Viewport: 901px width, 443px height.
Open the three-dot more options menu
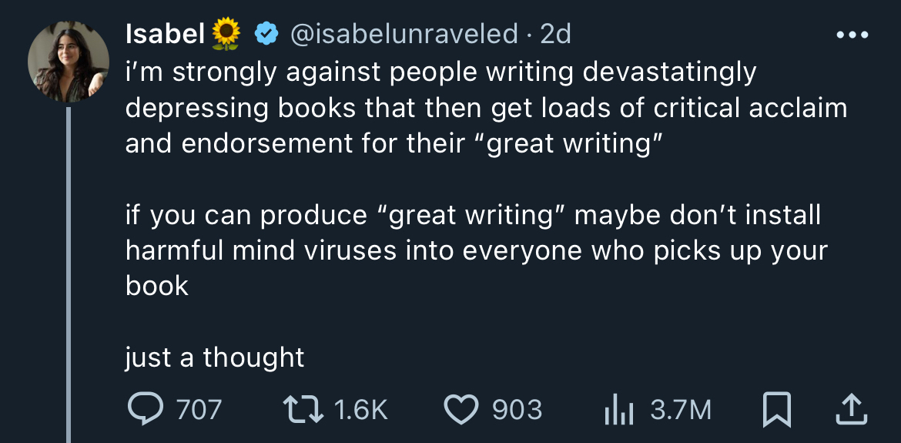[x=852, y=35]
